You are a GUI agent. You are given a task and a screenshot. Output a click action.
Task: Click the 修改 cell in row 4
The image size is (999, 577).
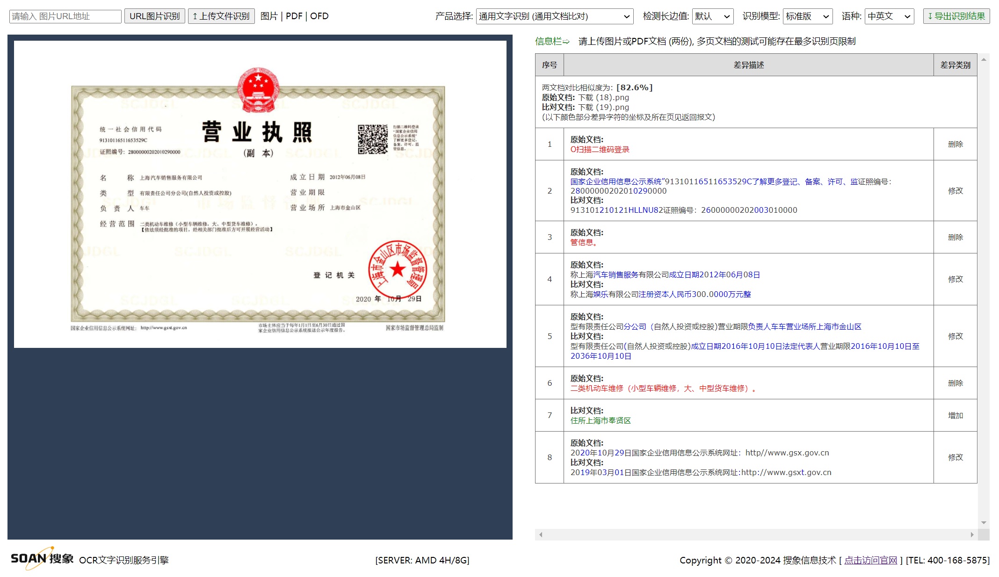pyautogui.click(x=956, y=279)
